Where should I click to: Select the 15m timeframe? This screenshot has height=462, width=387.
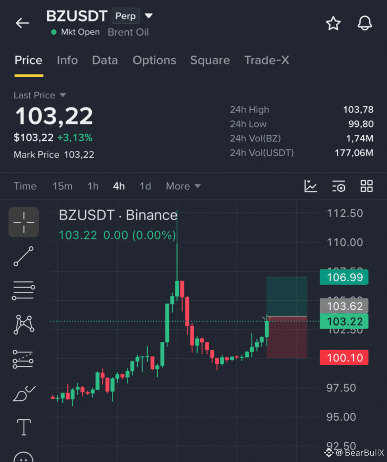63,186
